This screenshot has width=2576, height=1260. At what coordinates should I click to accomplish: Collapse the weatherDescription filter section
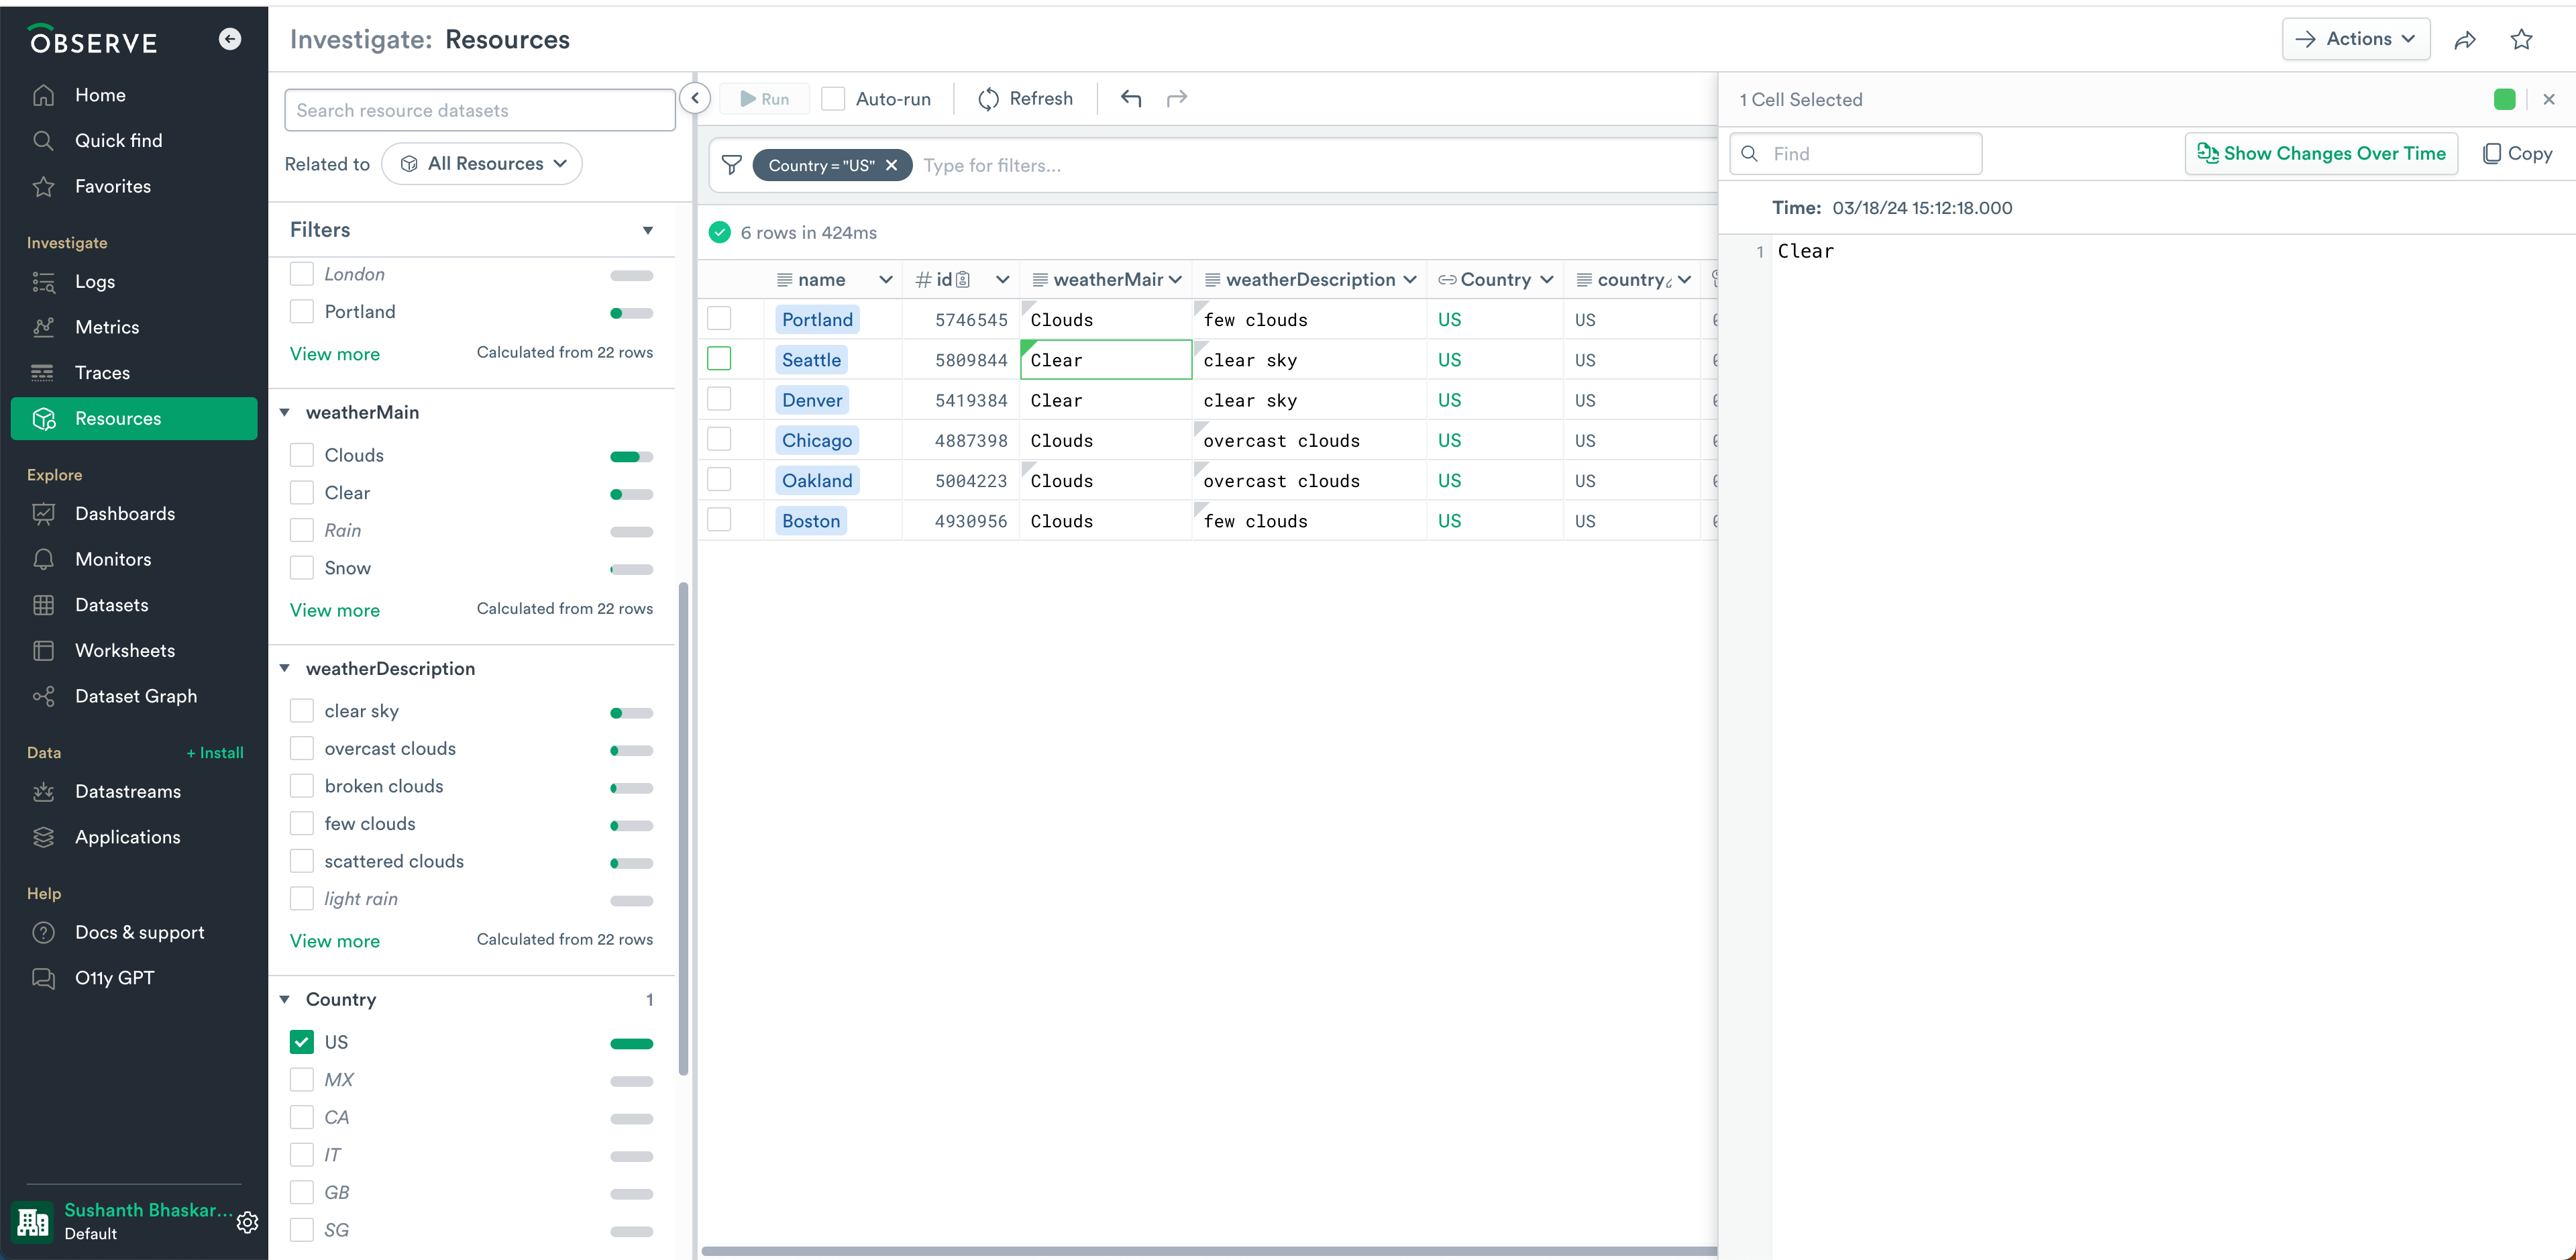pyautogui.click(x=285, y=668)
